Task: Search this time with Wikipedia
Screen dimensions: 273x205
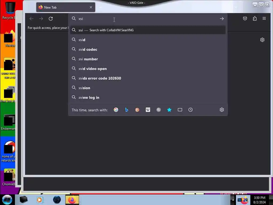Action: point(148,110)
